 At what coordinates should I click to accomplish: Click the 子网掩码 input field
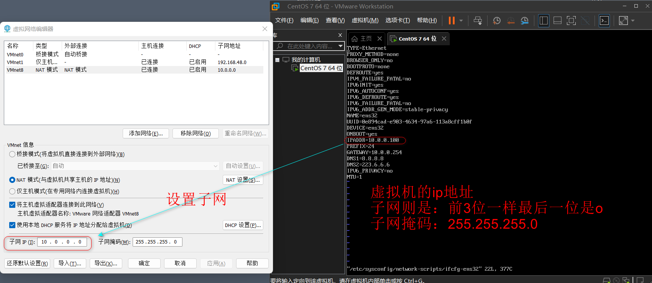(157, 242)
